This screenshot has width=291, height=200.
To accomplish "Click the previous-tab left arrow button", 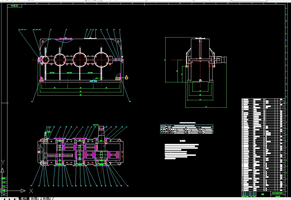I will [x=4, y=199].
